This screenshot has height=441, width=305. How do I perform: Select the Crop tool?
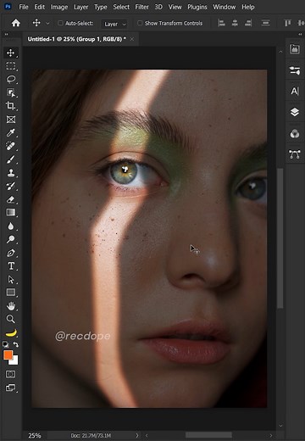[11, 106]
